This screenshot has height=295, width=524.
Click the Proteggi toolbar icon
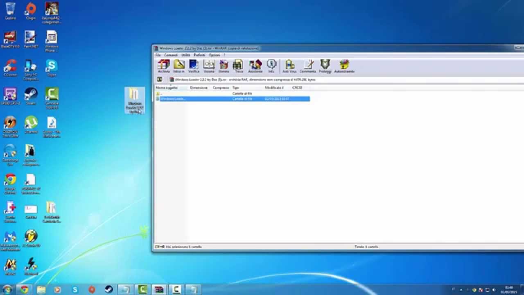point(325,66)
